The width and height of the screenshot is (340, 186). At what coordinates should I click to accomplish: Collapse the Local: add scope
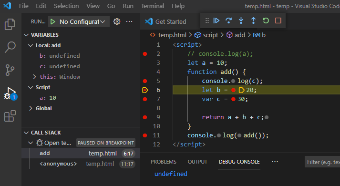pos(31,45)
